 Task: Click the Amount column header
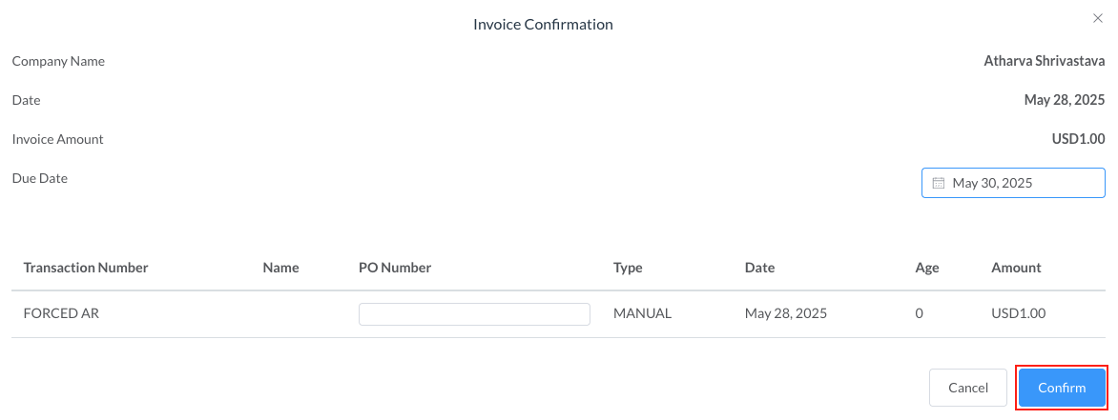coord(1016,268)
